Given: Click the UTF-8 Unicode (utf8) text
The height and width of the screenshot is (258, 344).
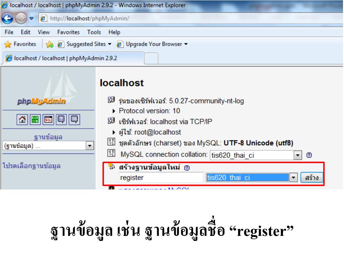Looking at the screenshot, I should [x=258, y=143].
